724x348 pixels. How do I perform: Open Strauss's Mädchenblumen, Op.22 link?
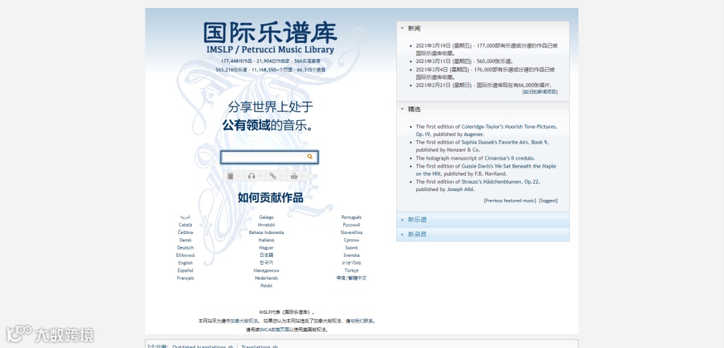(x=501, y=182)
